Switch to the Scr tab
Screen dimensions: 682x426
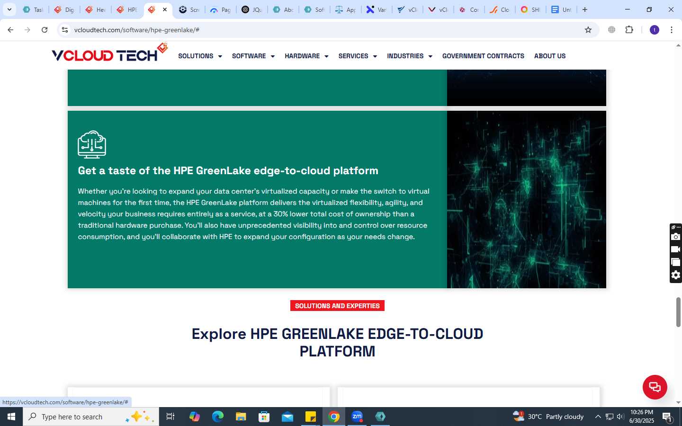189,9
